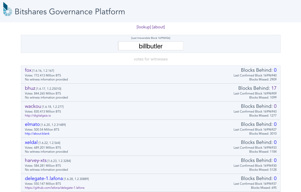Click 'Last Confirmed Block 16996943' text
The image size is (301, 192).
tap(255, 111)
